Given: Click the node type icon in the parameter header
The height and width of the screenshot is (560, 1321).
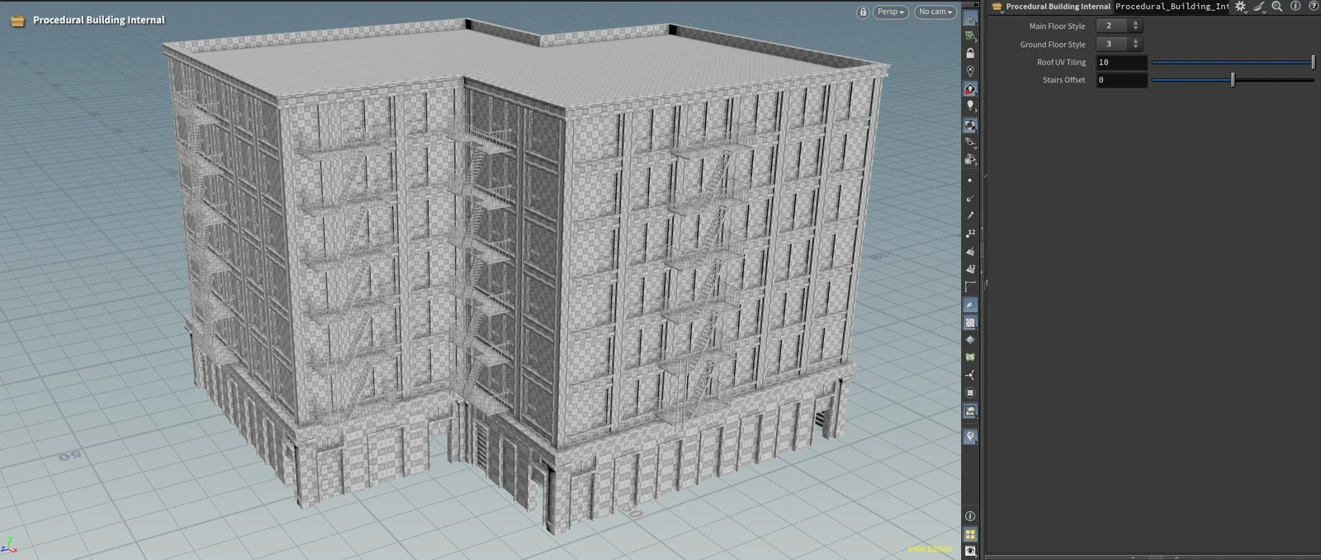Looking at the screenshot, I should point(997,7).
